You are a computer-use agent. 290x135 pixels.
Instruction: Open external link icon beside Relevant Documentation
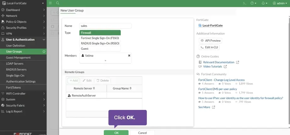[238, 62]
